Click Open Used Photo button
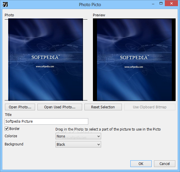The height and width of the screenshot is (172, 180). [60, 107]
